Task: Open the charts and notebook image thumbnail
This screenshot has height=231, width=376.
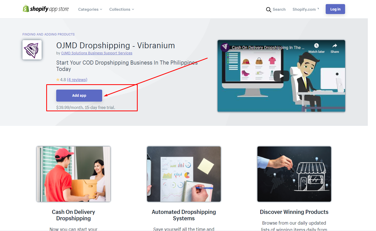Action: tap(184, 174)
